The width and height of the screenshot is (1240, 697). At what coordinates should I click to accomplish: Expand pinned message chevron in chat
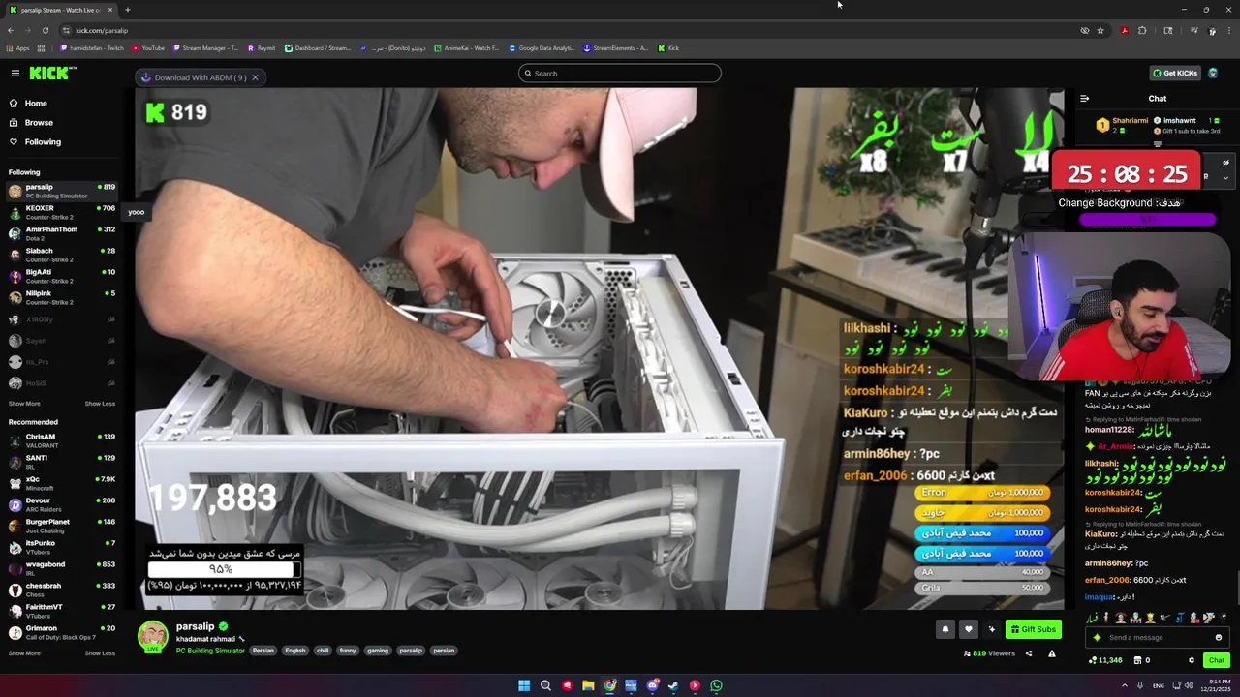1225,178
